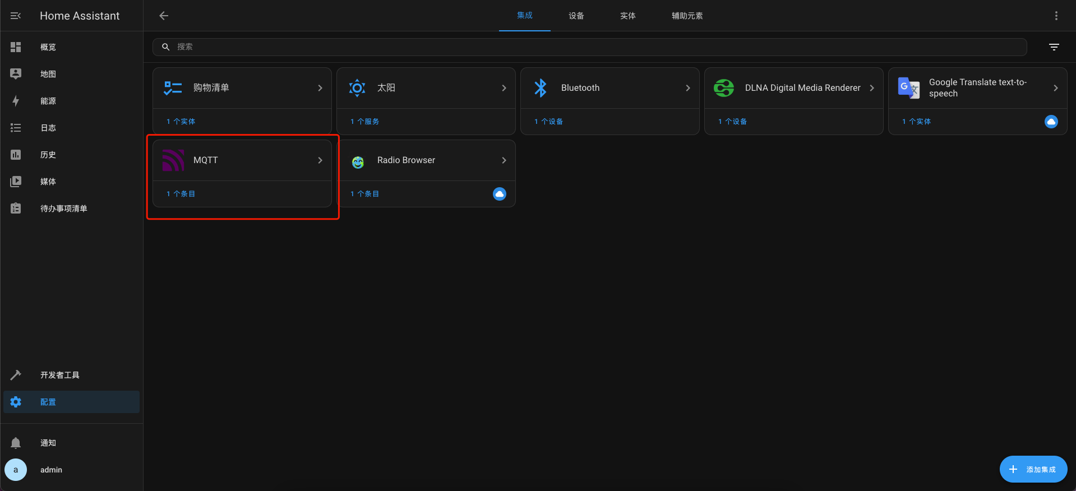This screenshot has height=491, width=1076.
Task: Expand the 太阳 card chevron
Action: pyautogui.click(x=504, y=88)
